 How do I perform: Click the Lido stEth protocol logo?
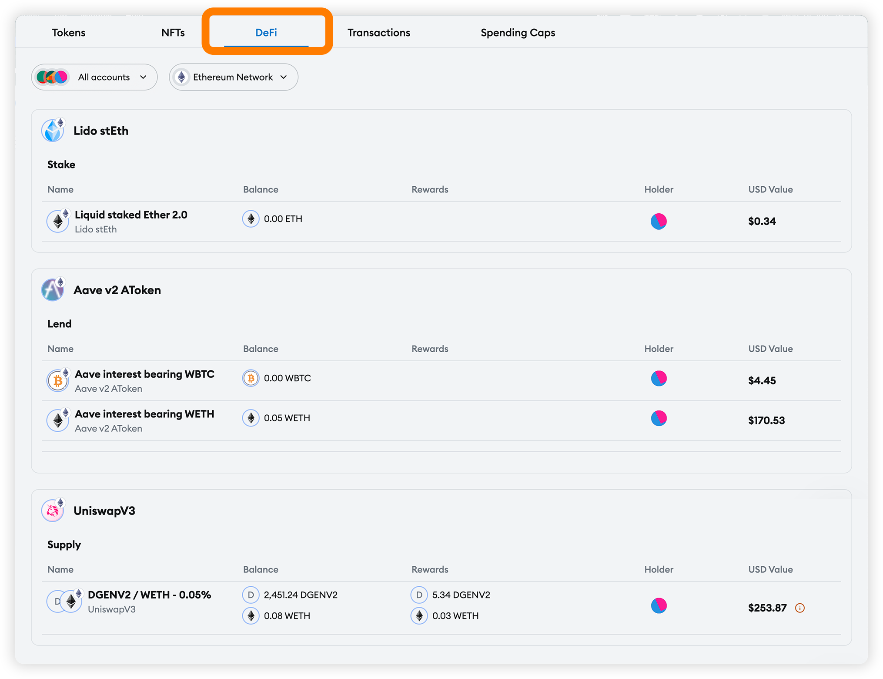coord(53,130)
